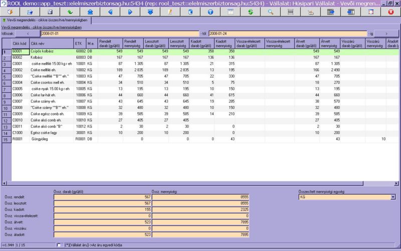The image size is (401, 251).
Task: Click the red X close icon in toolbar
Action: pos(390,12)
